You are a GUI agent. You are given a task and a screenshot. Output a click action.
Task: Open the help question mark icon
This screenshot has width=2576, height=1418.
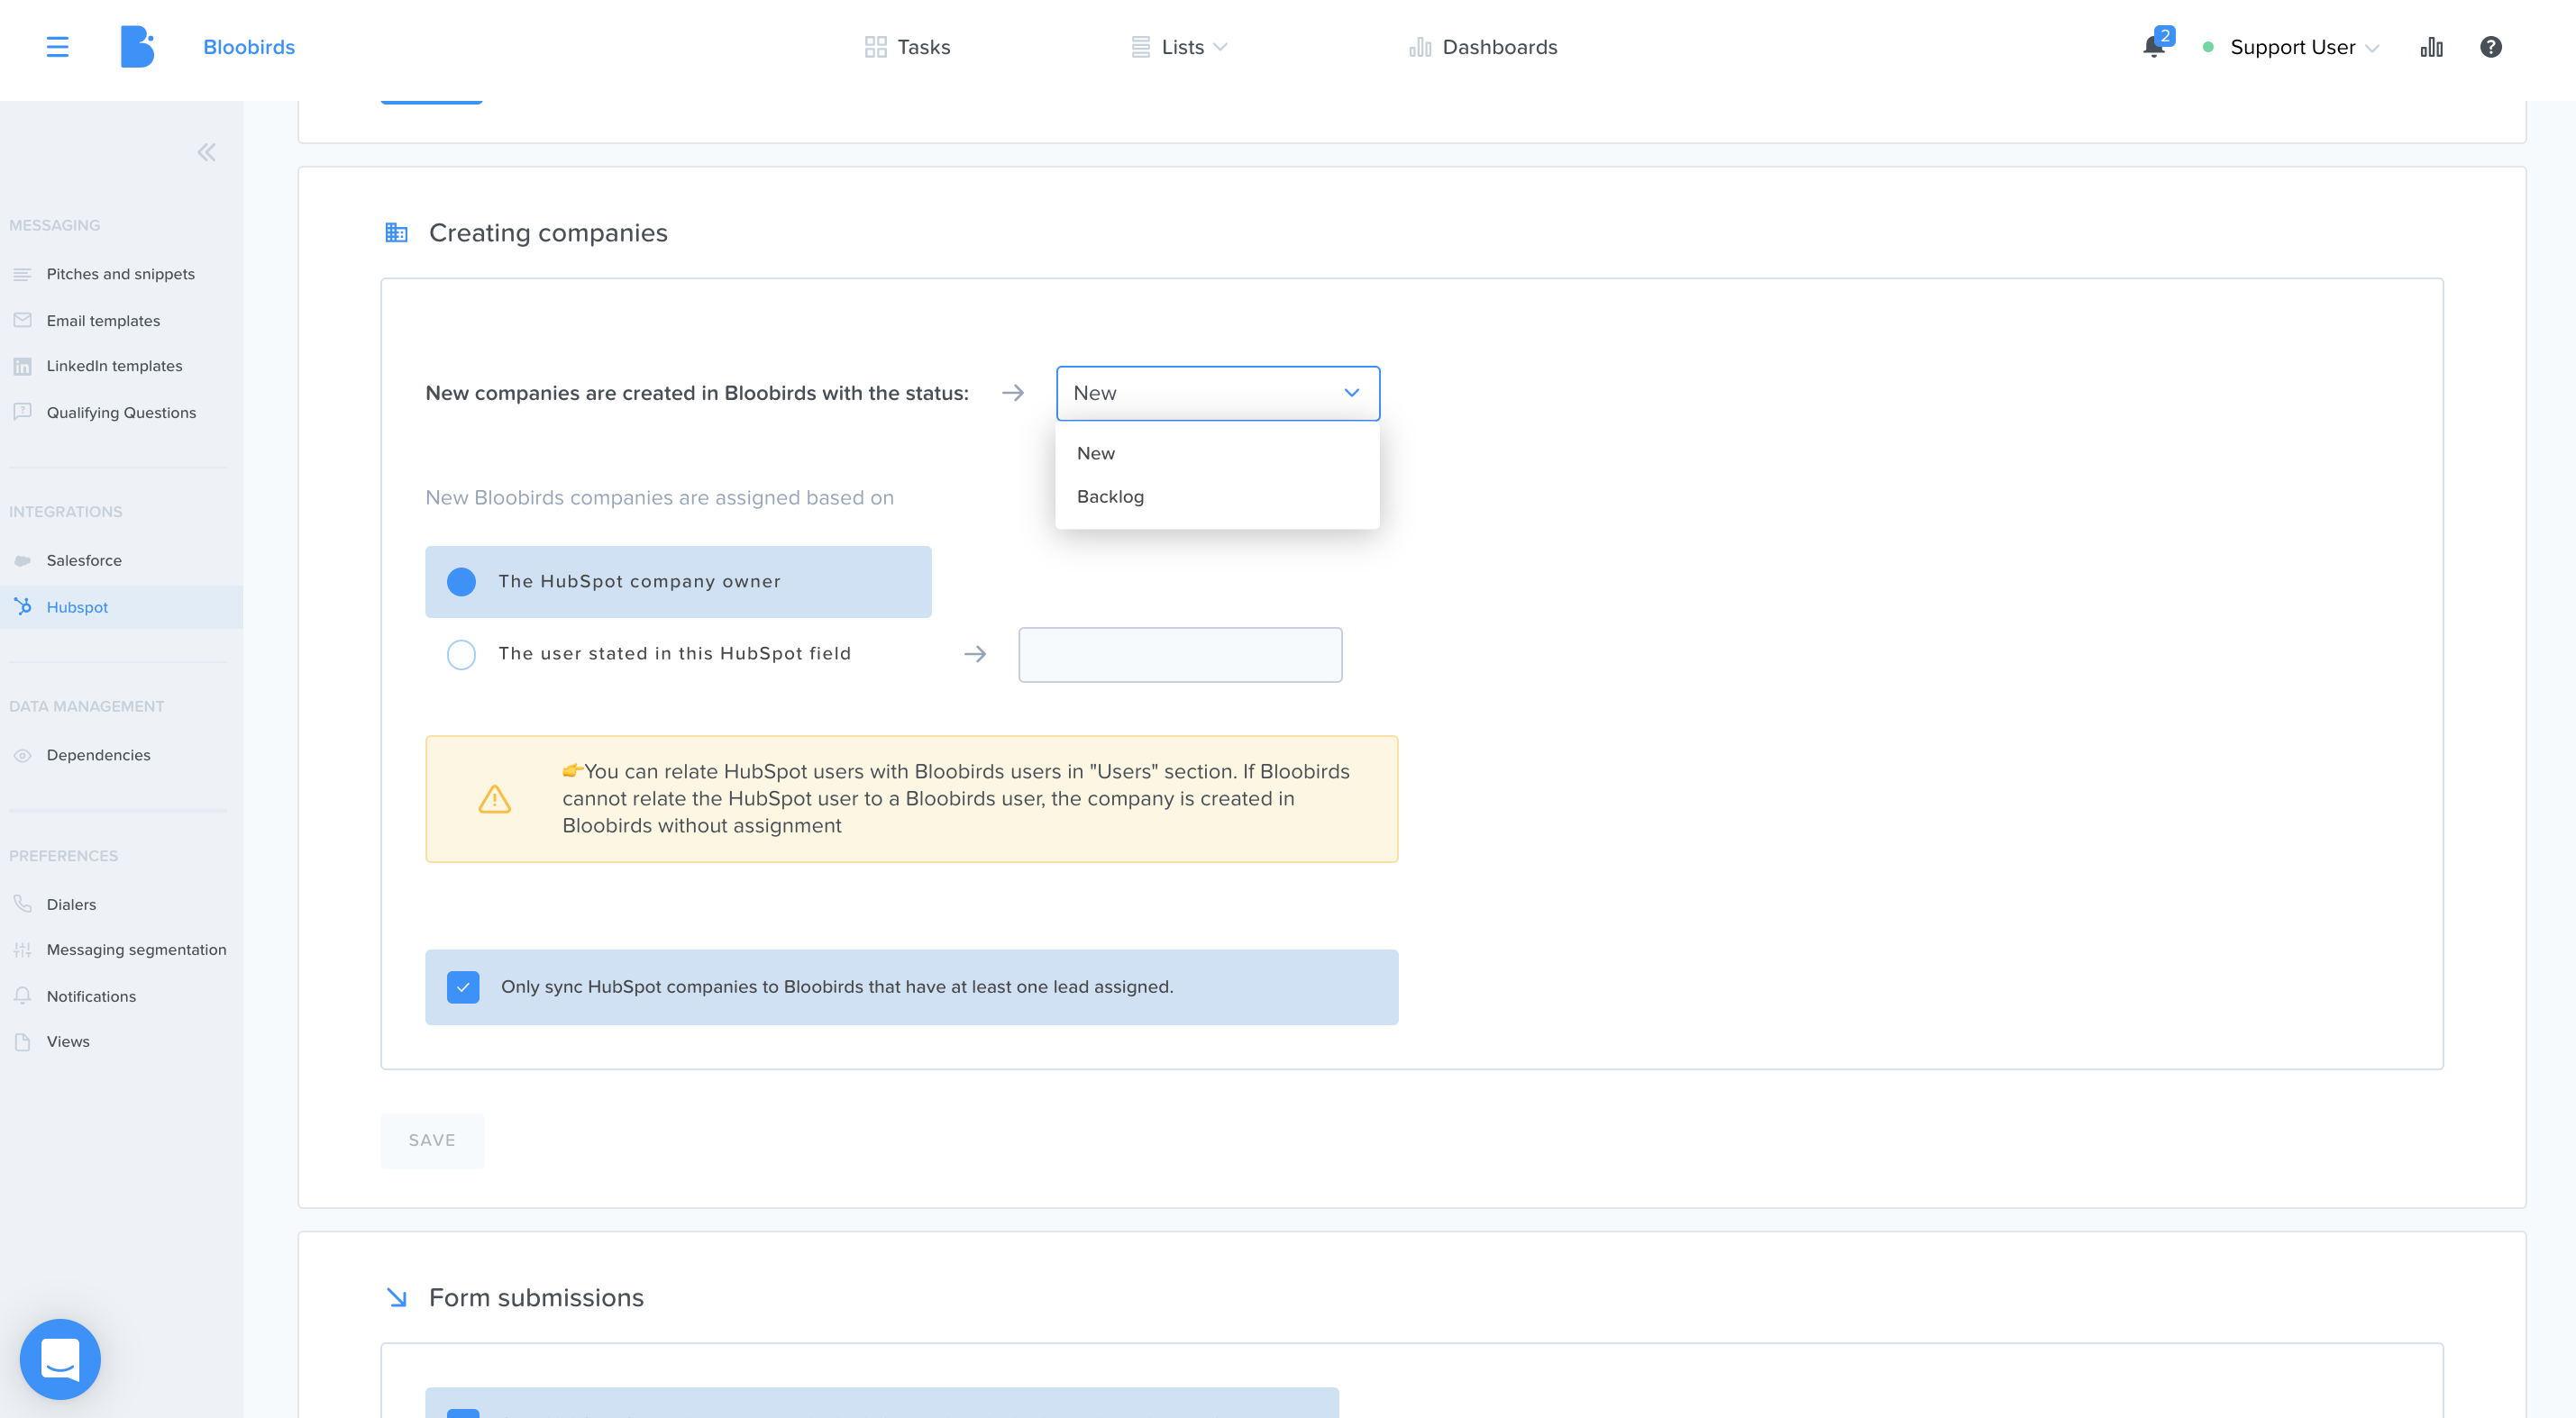2490,47
